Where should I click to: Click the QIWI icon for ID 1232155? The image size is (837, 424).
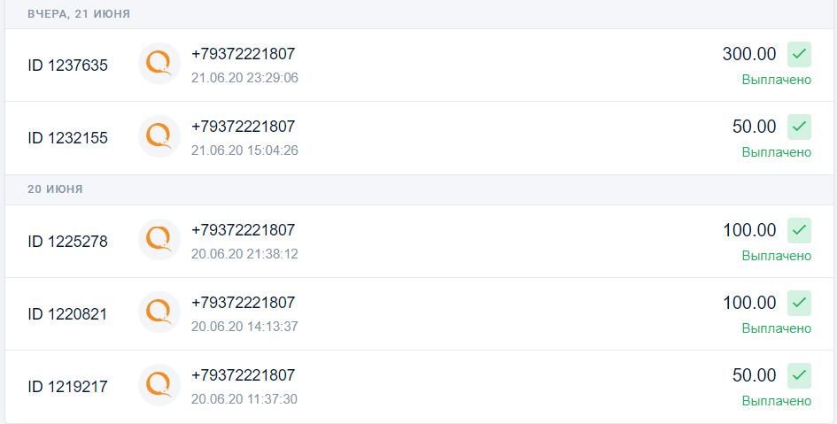point(159,136)
